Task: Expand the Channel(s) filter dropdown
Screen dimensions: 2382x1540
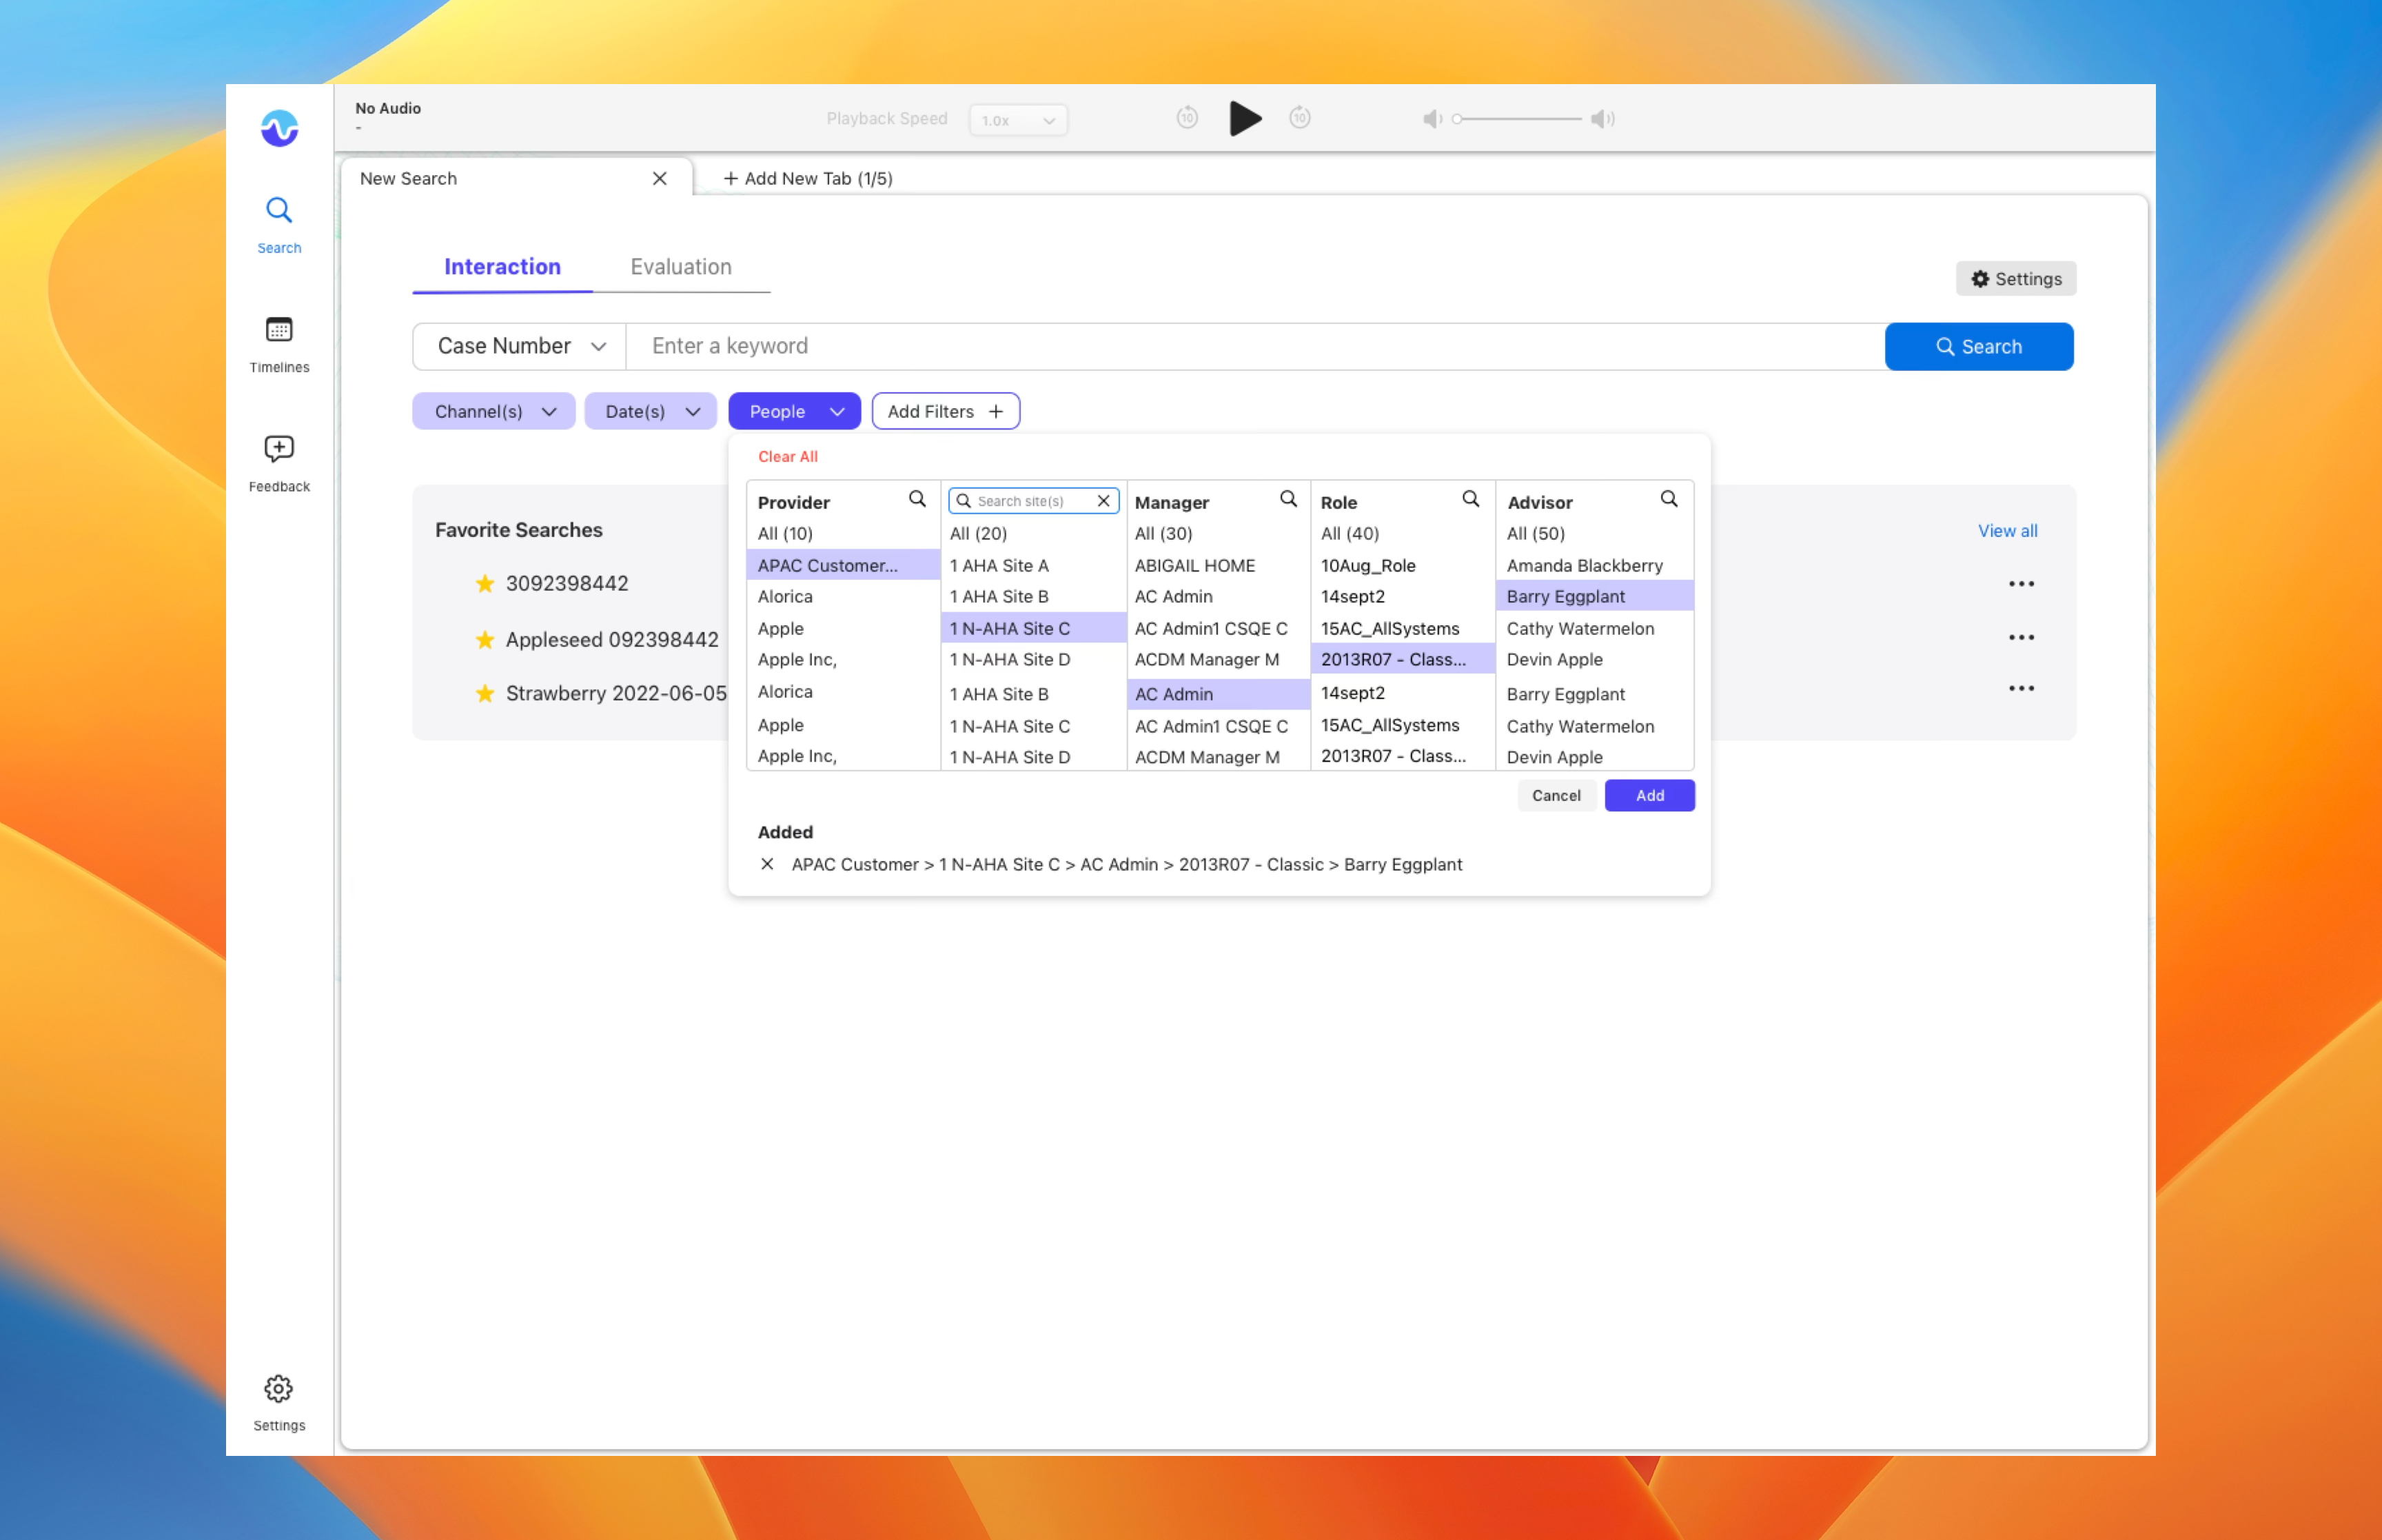Action: tap(493, 411)
